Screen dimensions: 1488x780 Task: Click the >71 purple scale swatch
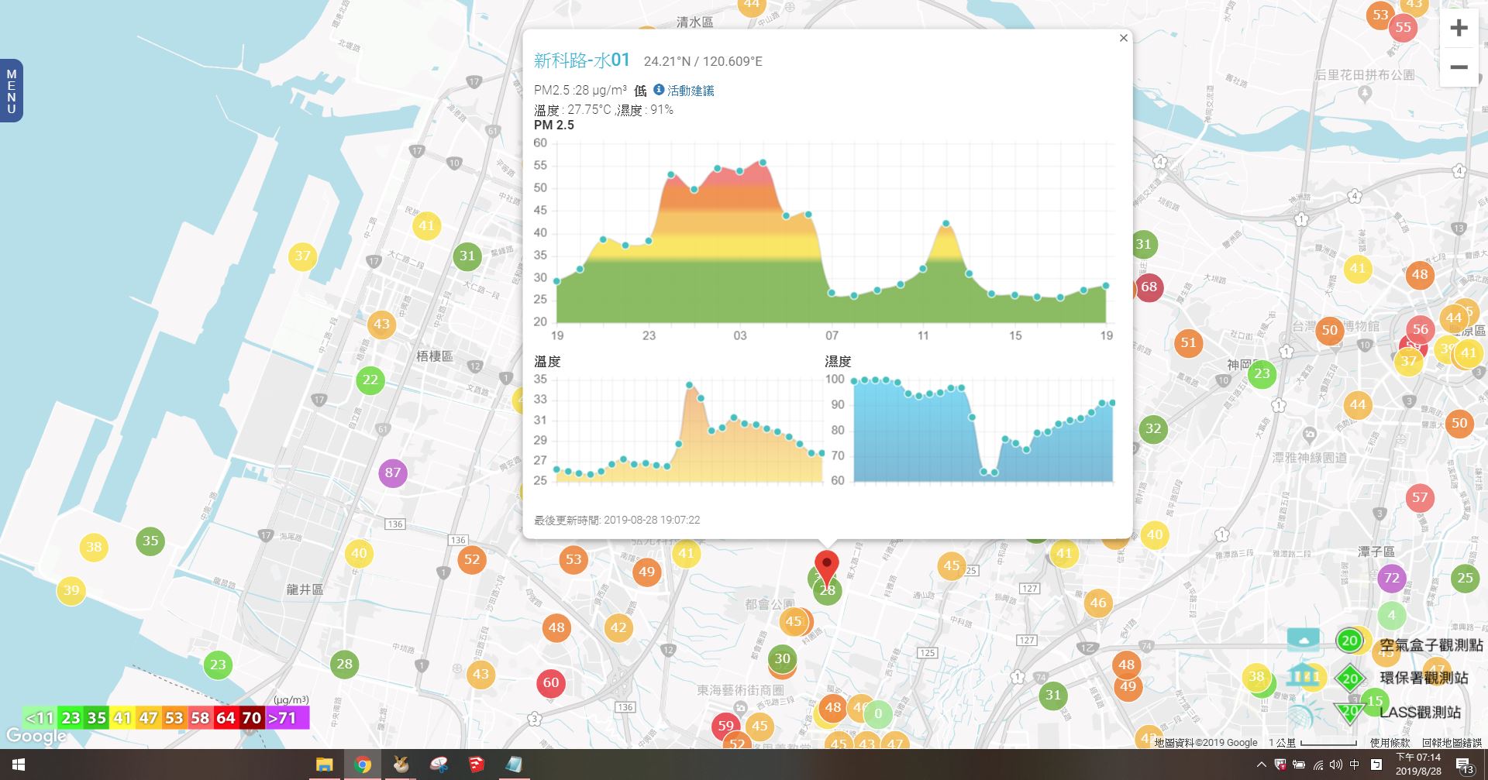287,718
